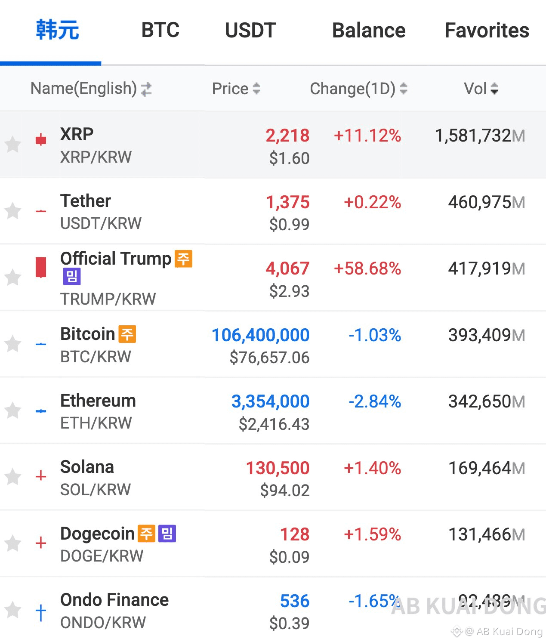Switch to the BTC market tab
The height and width of the screenshot is (642, 546).
[160, 30]
